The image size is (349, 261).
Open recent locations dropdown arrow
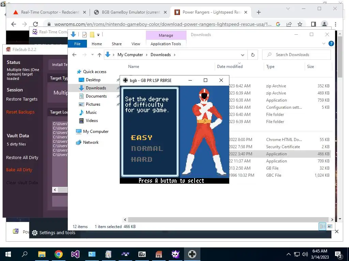tap(92, 55)
